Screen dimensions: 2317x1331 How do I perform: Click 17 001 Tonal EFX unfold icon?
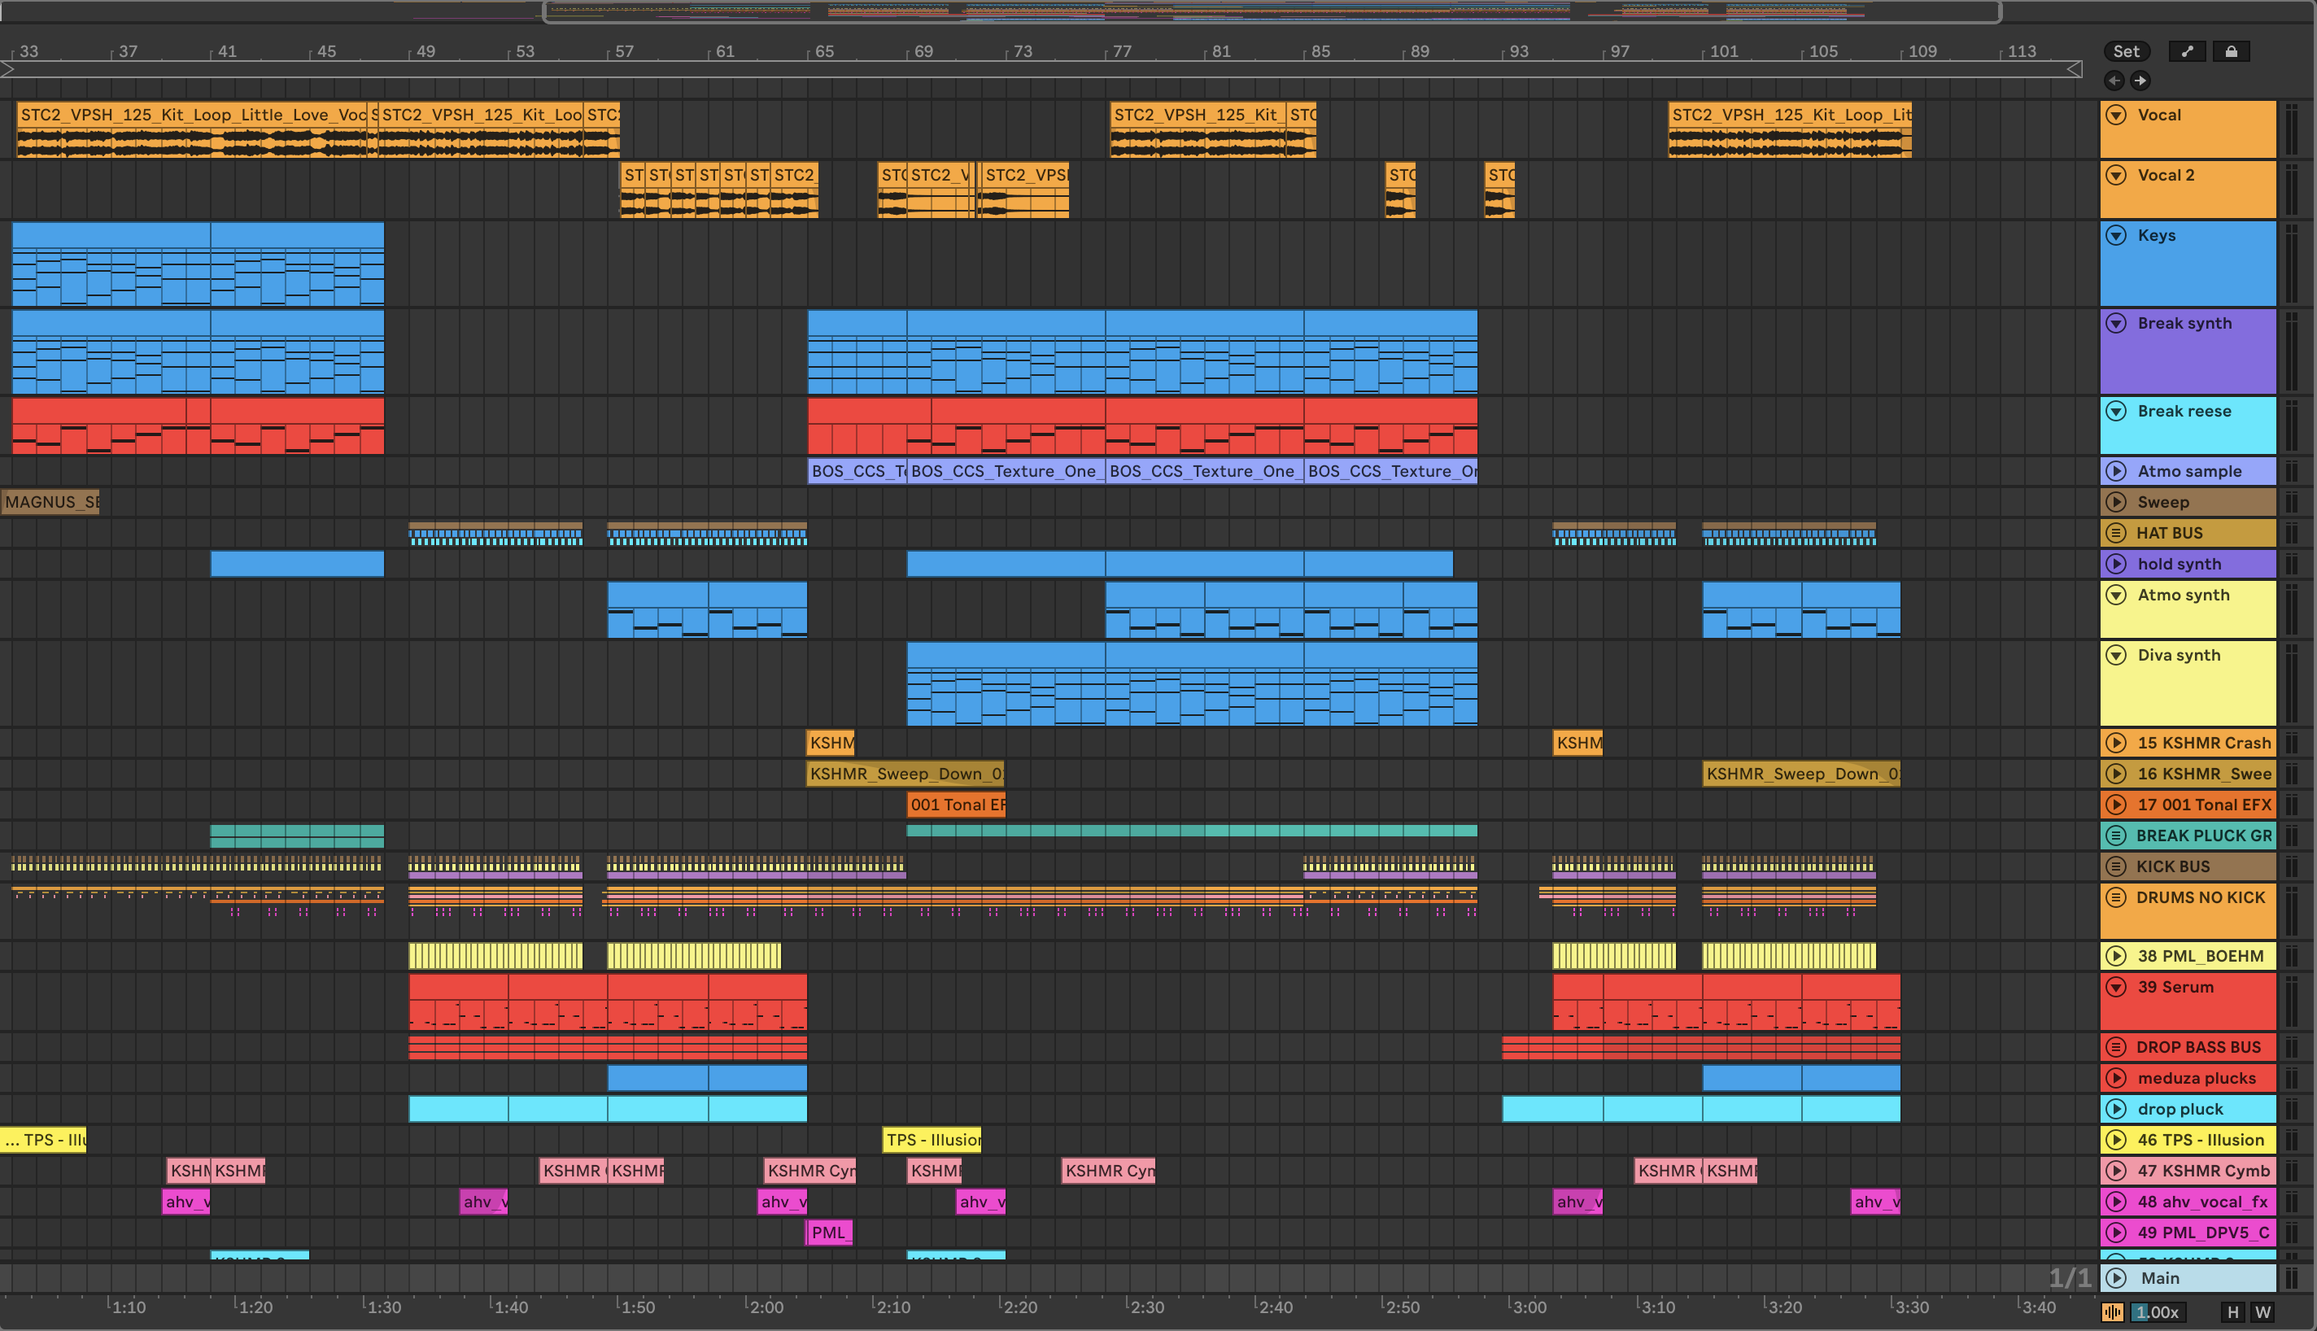click(2117, 805)
